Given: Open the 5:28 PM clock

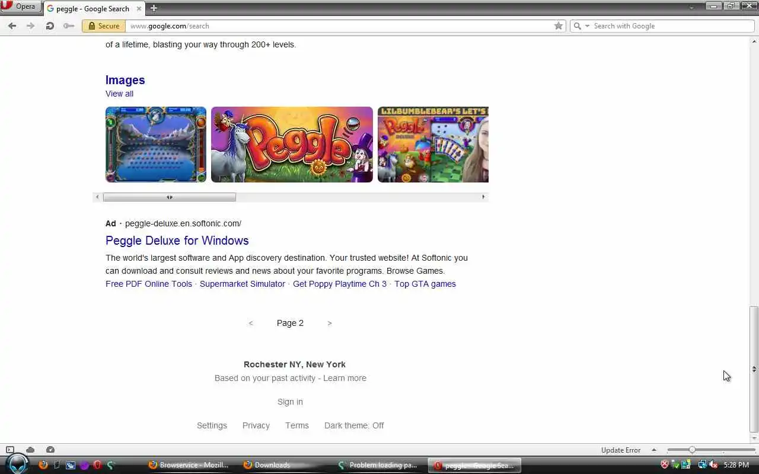Looking at the screenshot, I should (736, 465).
